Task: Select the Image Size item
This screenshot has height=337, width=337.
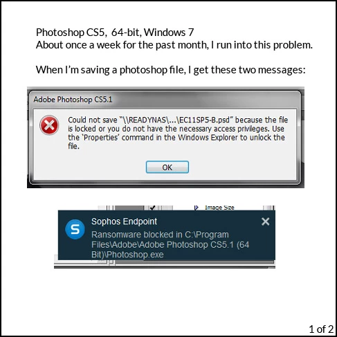Action: 219,208
